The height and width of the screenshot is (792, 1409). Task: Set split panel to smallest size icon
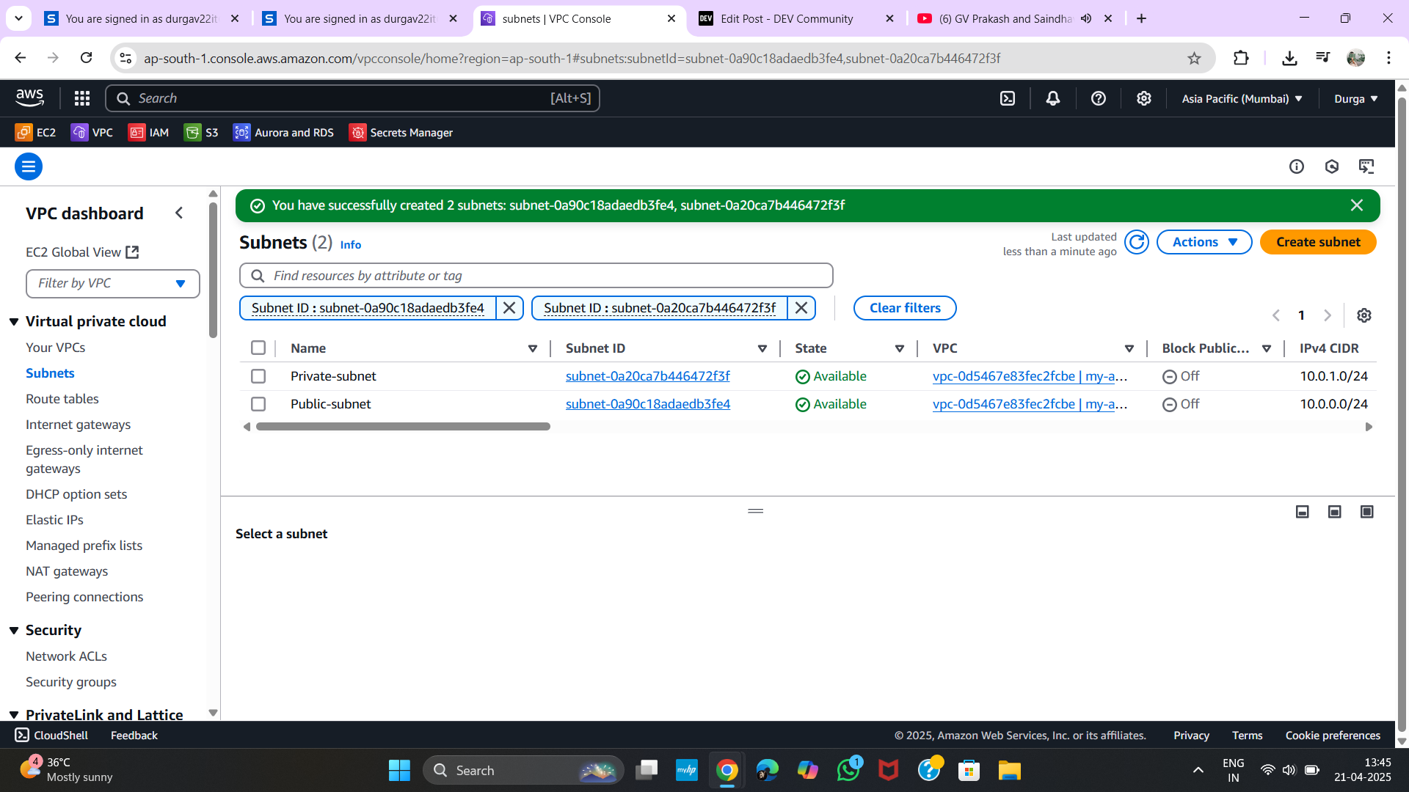pos(1303,512)
